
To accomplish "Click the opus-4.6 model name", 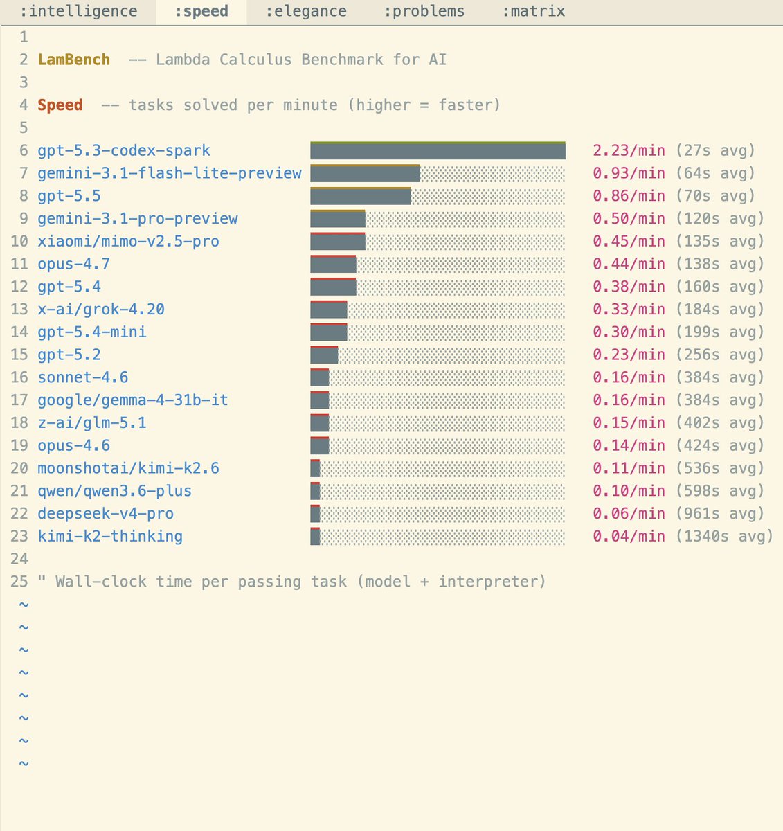I will point(73,446).
